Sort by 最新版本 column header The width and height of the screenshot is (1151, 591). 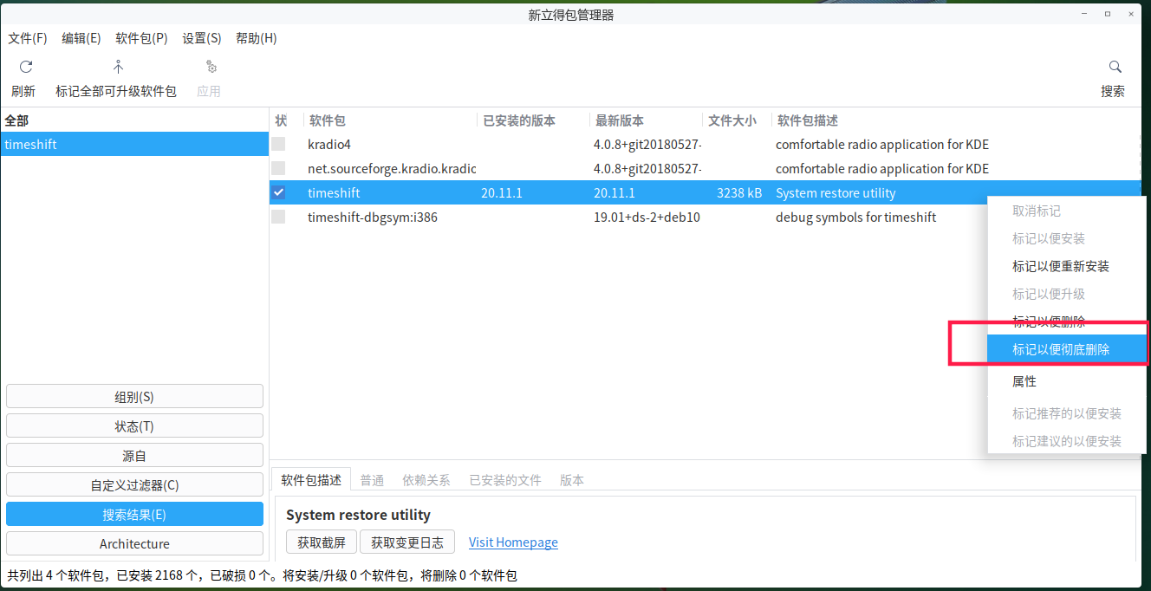pyautogui.click(x=646, y=120)
